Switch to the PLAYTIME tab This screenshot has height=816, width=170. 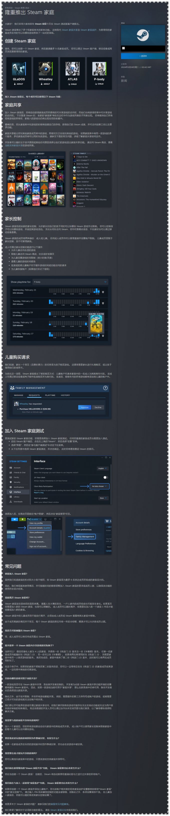point(50,395)
